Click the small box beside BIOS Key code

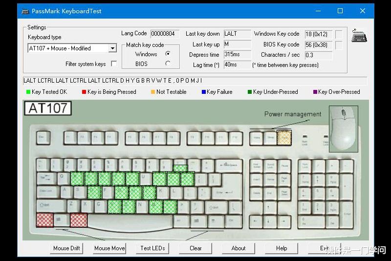click(x=339, y=45)
